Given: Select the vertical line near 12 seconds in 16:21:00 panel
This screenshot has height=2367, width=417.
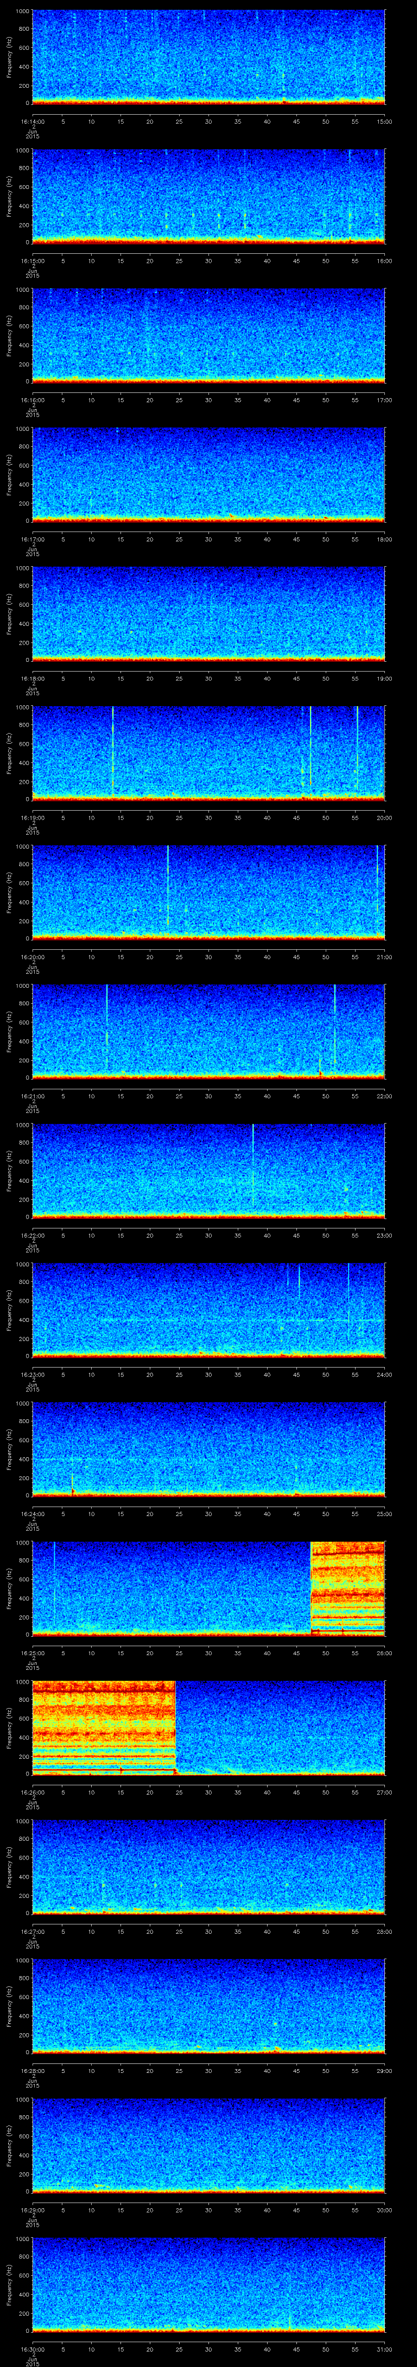Looking at the screenshot, I should [x=106, y=1026].
